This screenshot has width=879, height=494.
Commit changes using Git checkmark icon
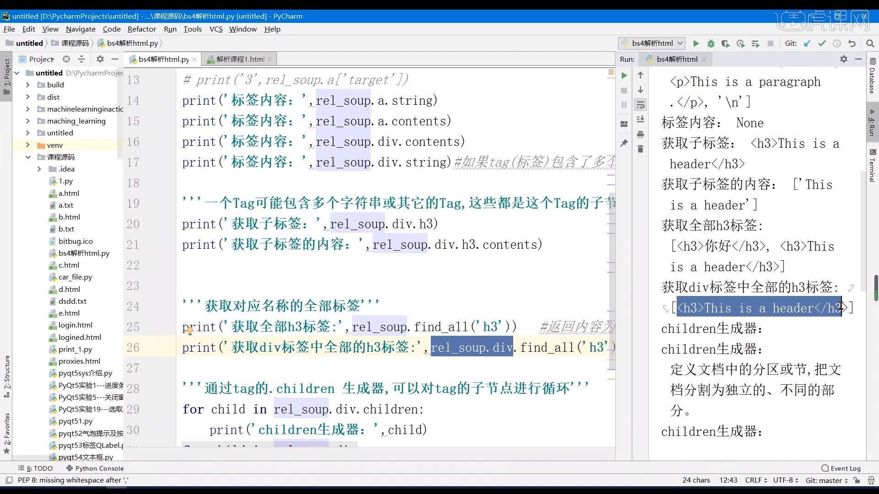pos(822,43)
